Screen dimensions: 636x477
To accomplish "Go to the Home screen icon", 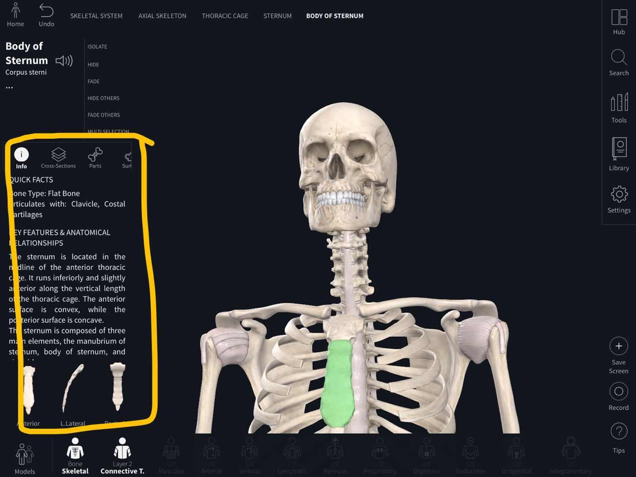I will point(15,15).
